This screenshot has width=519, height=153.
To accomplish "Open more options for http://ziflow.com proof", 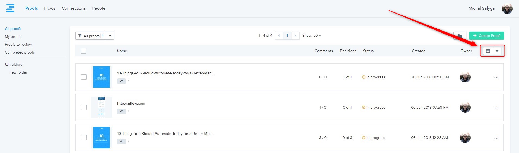I will tap(496, 108).
